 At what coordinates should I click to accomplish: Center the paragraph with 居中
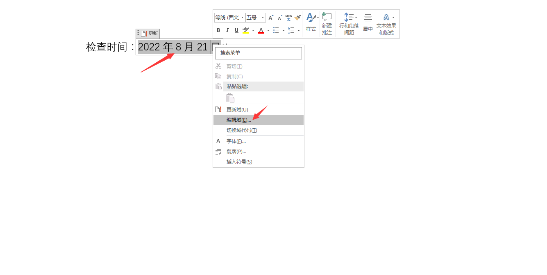(368, 23)
